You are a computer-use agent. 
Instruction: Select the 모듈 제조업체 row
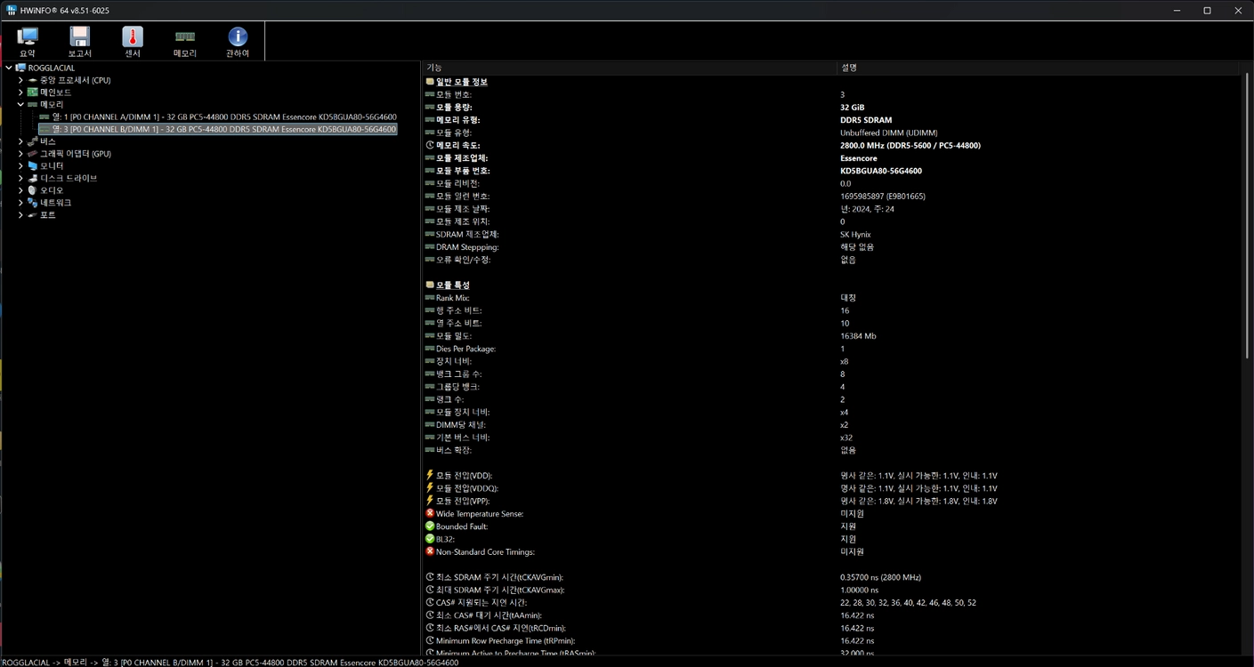pyautogui.click(x=831, y=158)
